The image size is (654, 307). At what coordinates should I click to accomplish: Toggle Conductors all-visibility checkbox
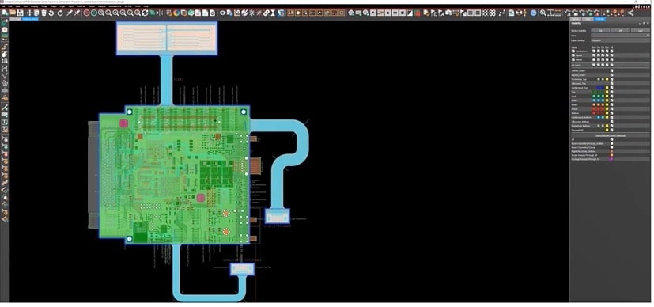pyautogui.click(x=612, y=51)
